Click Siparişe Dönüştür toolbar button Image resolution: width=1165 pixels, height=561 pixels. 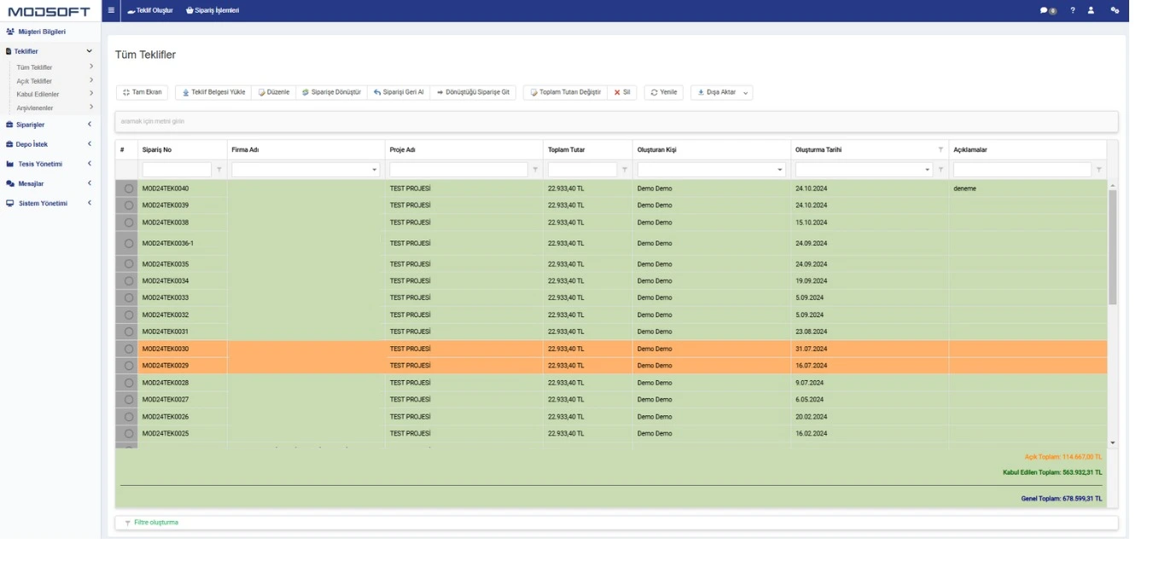point(331,92)
